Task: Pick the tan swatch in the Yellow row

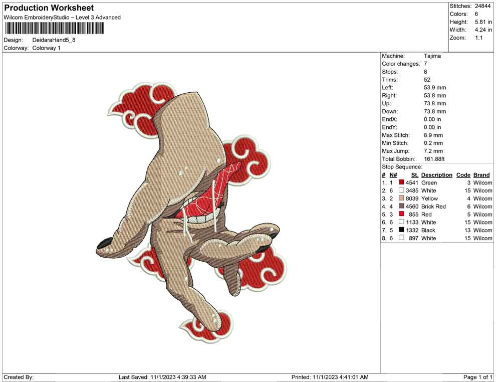Action: [x=401, y=198]
